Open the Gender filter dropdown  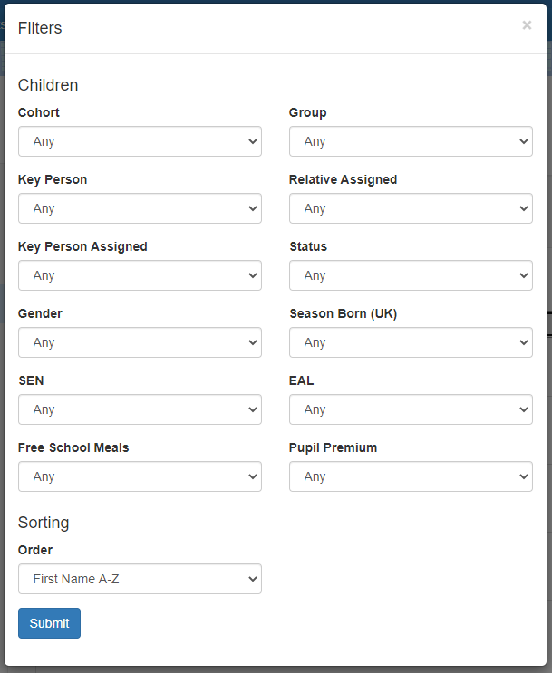[140, 342]
